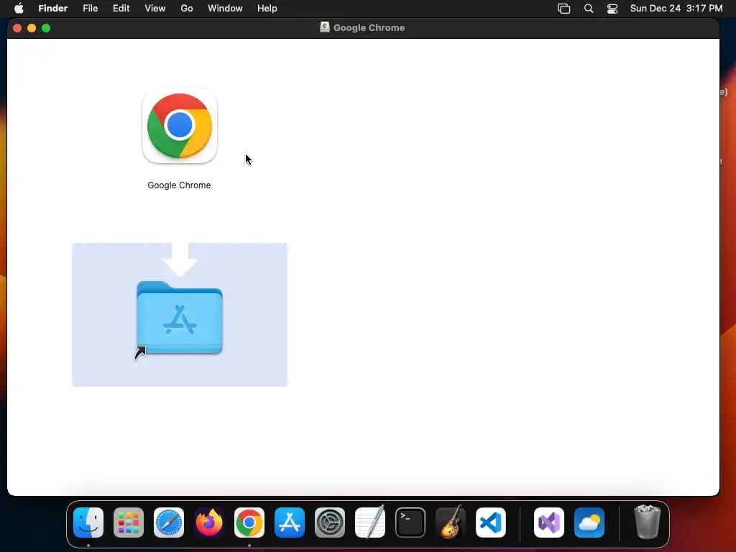Open Google Chrome from the Dock
This screenshot has height=552, width=736.
point(249,523)
